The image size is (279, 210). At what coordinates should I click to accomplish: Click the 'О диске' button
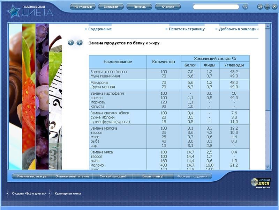tap(168, 7)
